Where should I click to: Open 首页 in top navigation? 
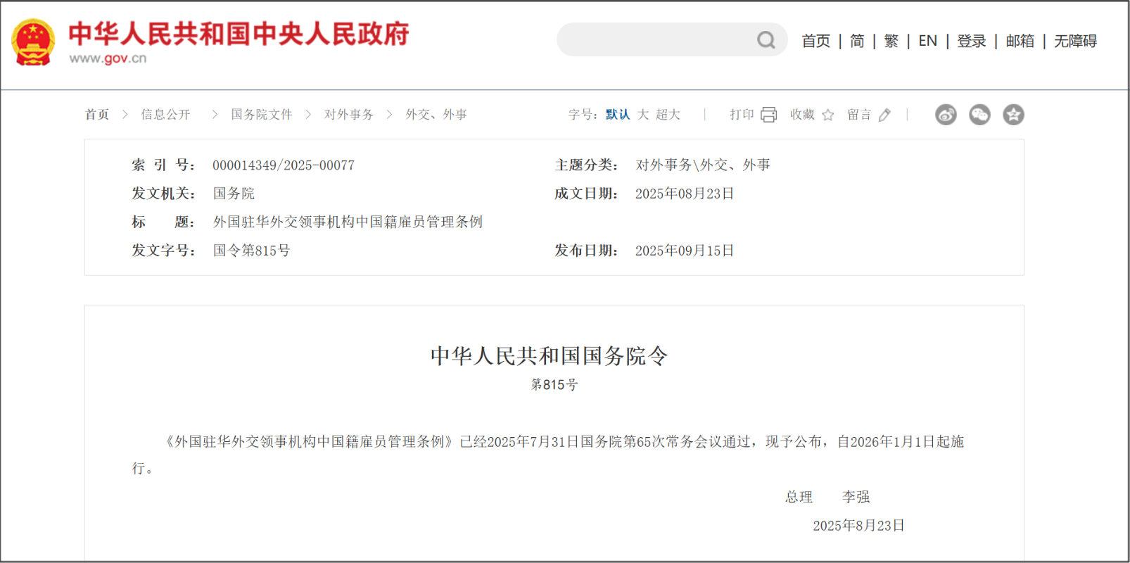click(815, 41)
